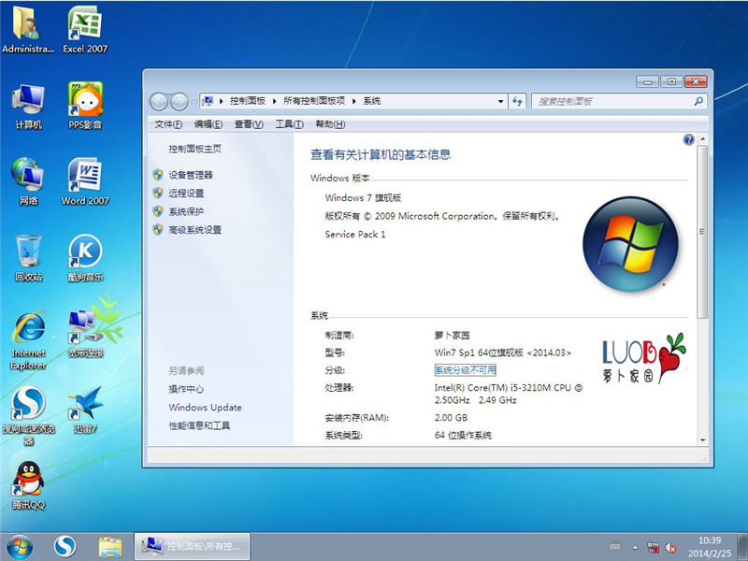Select the RAM value '2.00 GB'
Image resolution: width=748 pixels, height=561 pixels.
tap(452, 418)
